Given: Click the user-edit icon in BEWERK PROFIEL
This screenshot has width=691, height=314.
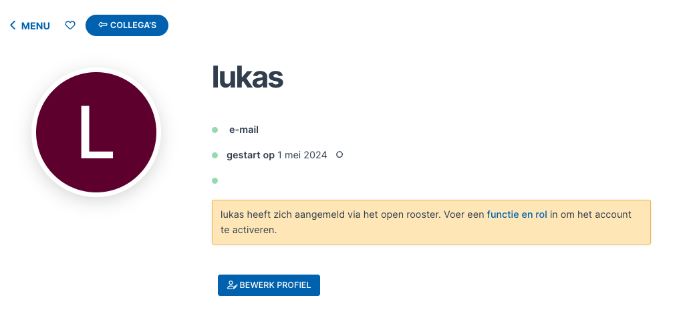Looking at the screenshot, I should click(233, 285).
